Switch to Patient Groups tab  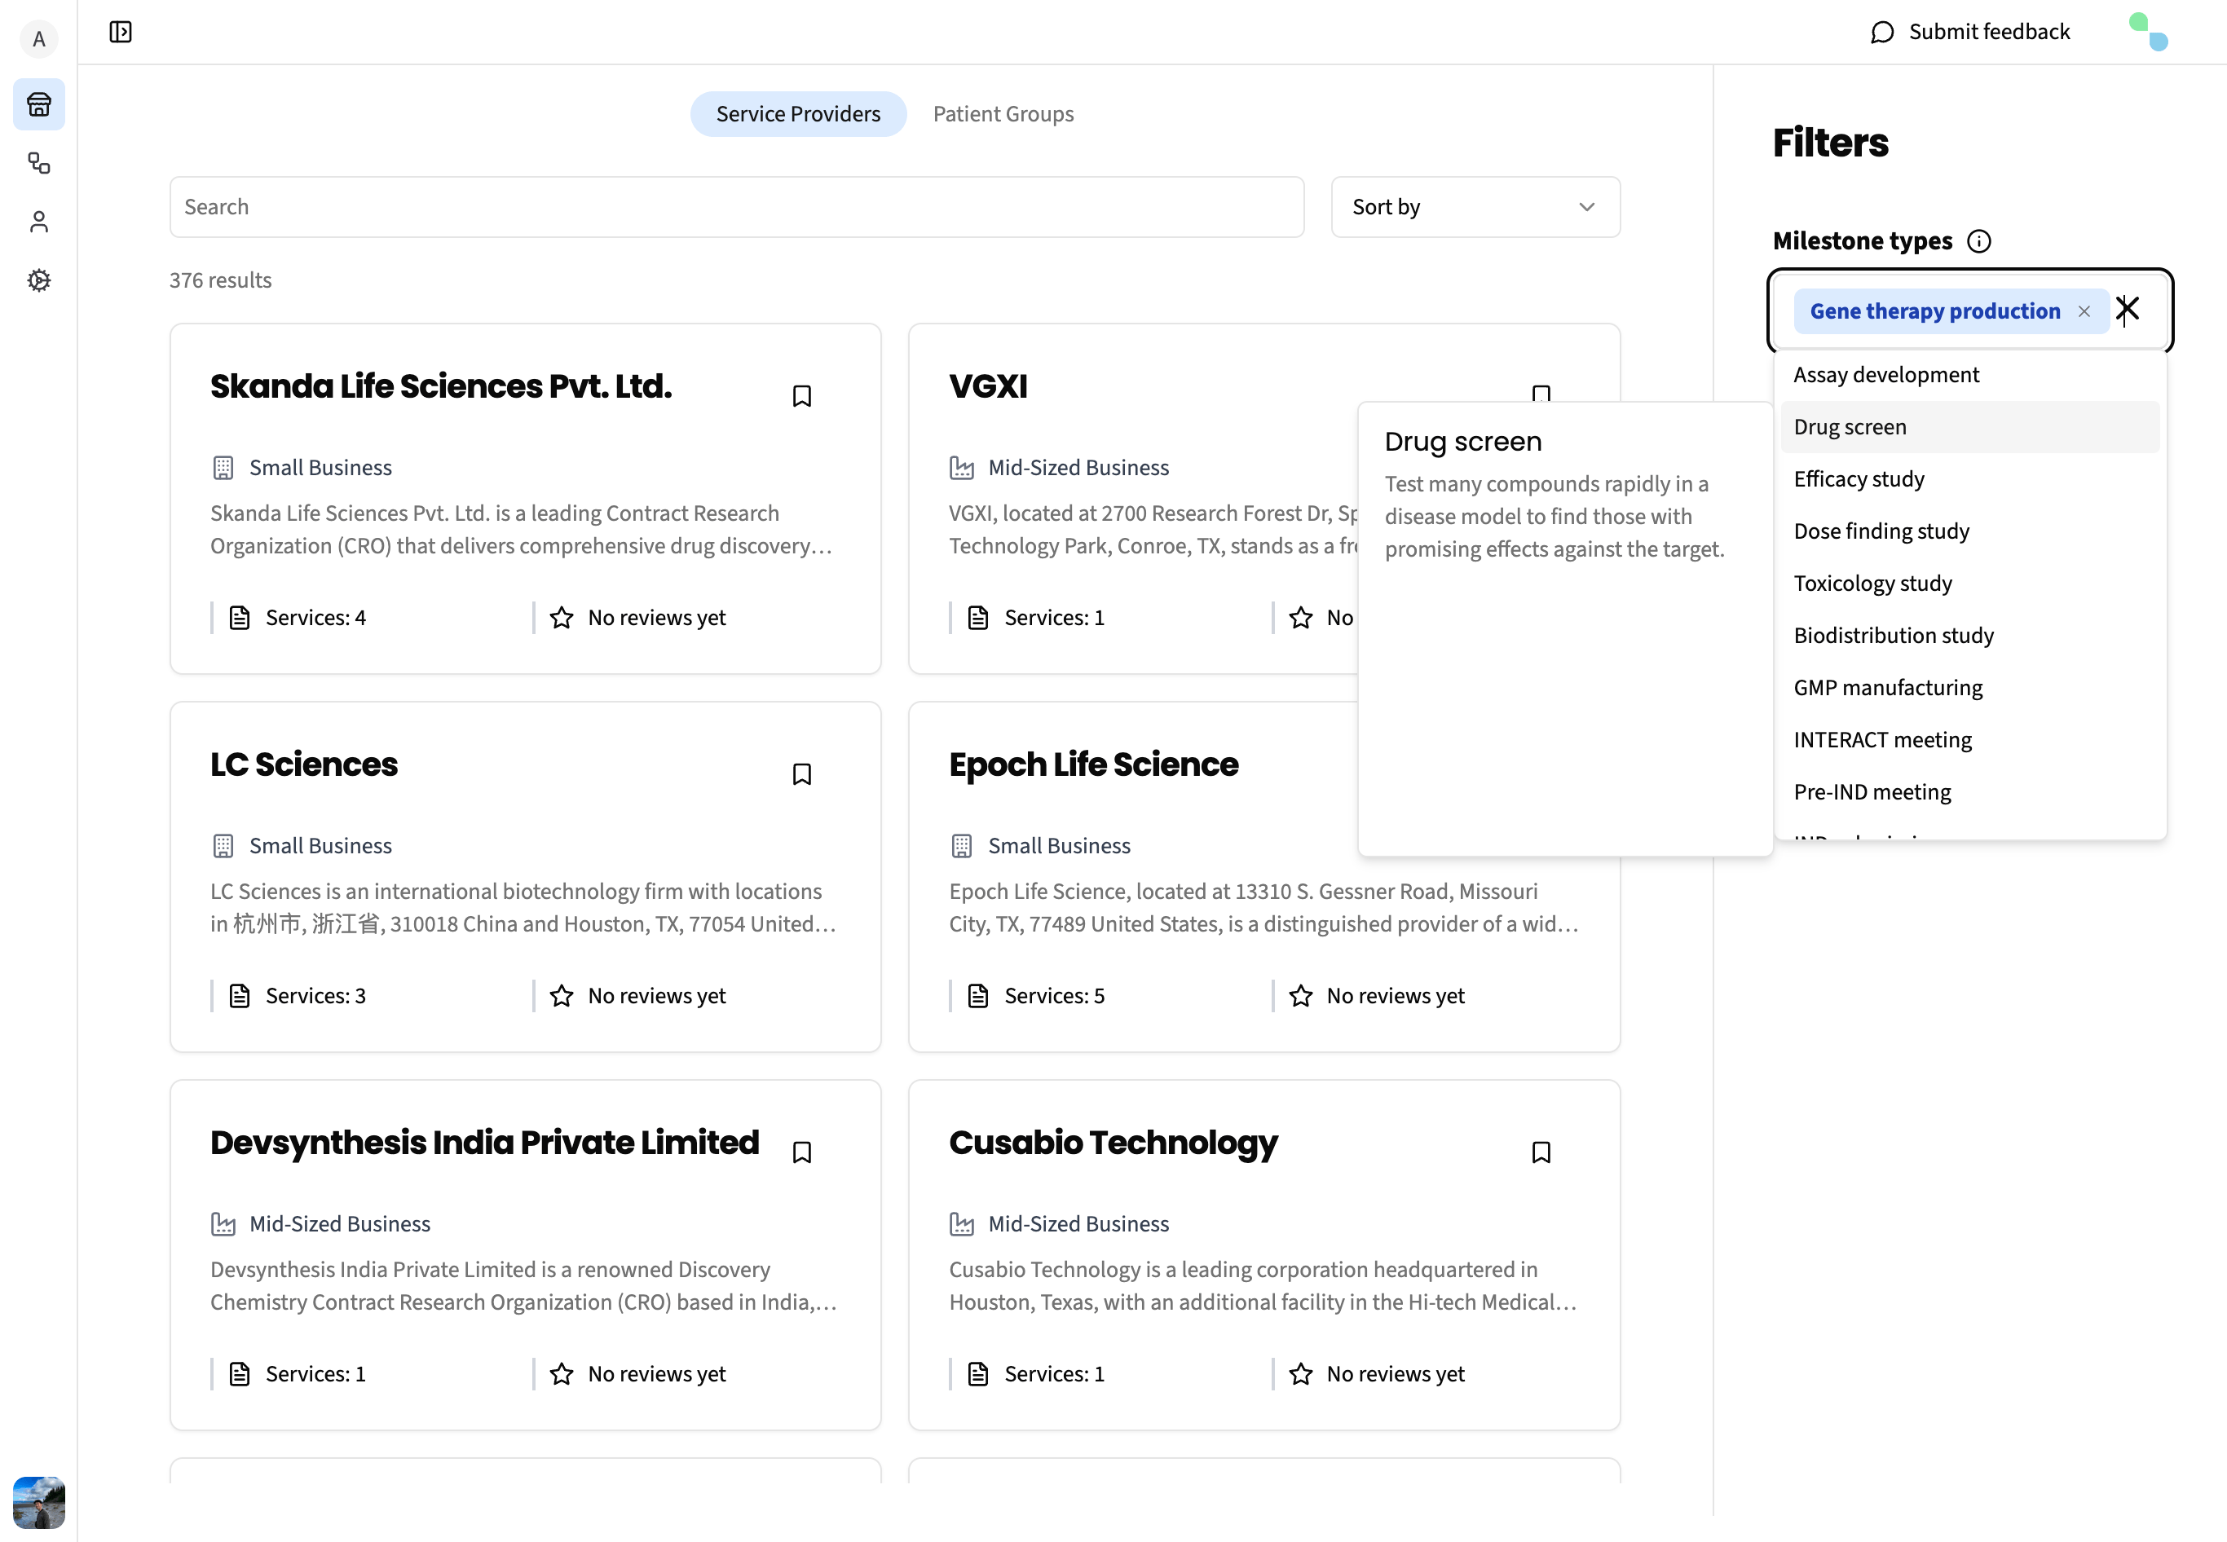point(1003,114)
